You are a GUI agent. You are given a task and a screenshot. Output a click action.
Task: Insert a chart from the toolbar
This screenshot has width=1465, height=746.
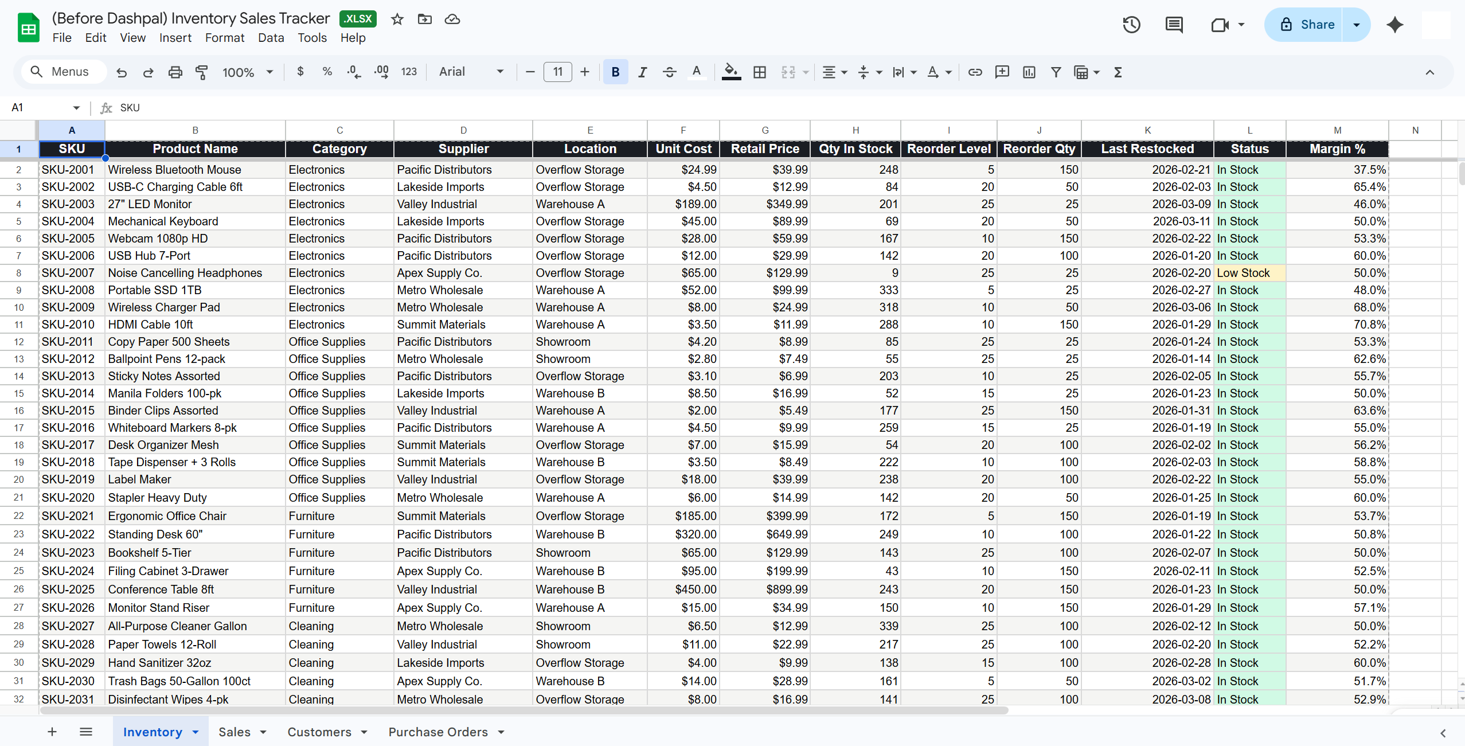coord(1029,72)
